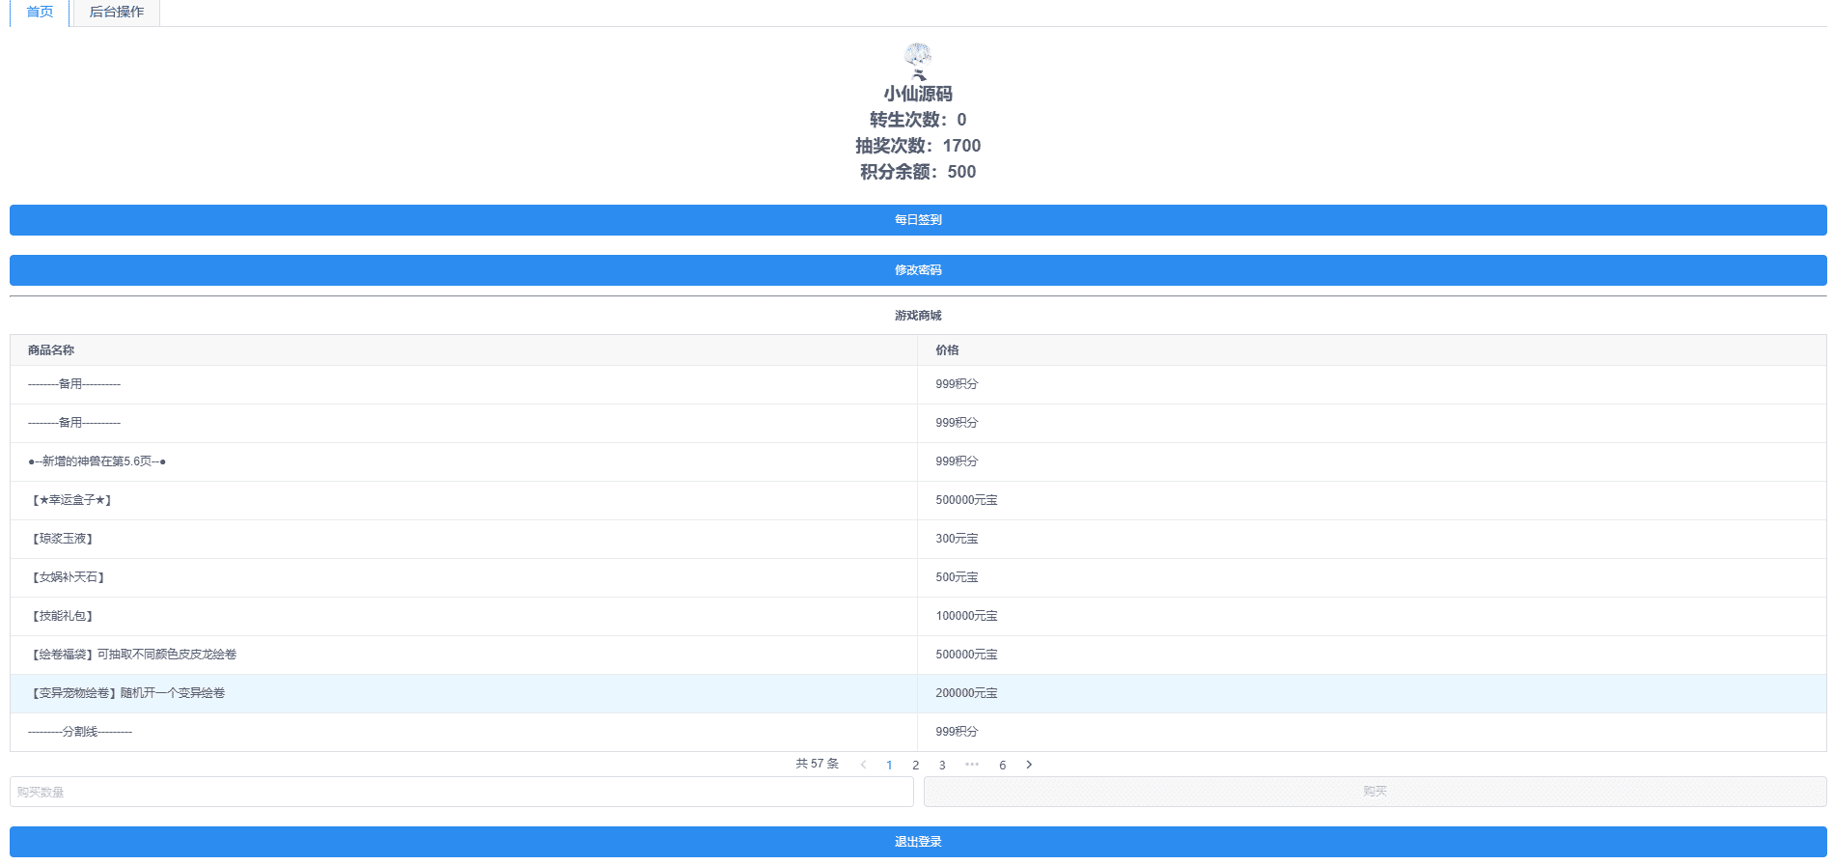
Task: Click the 抽奖次数：1700 text
Action: 918,146
